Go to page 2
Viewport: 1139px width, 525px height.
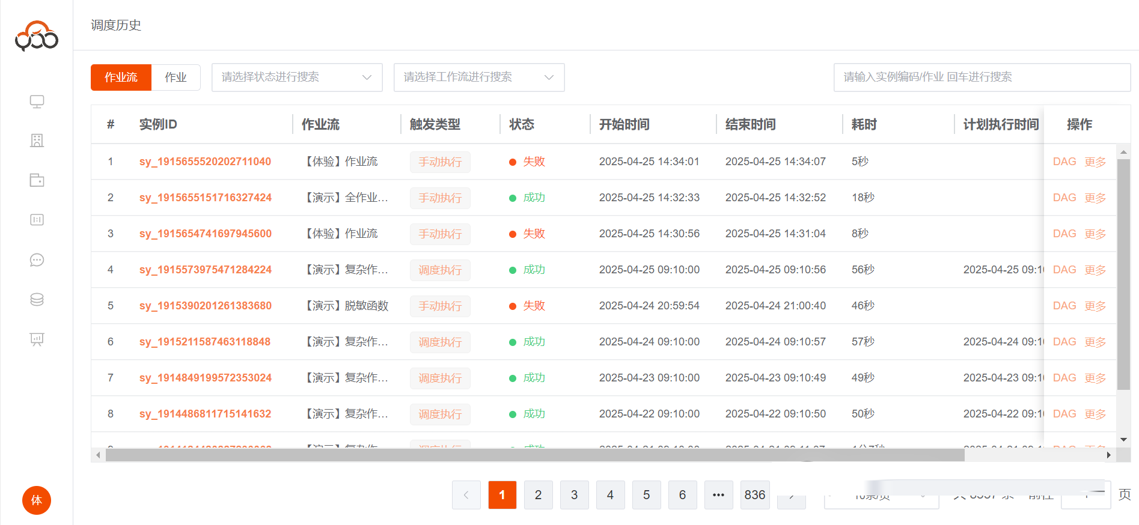point(538,495)
